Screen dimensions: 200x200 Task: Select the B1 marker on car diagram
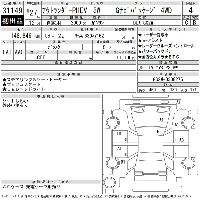123,162
